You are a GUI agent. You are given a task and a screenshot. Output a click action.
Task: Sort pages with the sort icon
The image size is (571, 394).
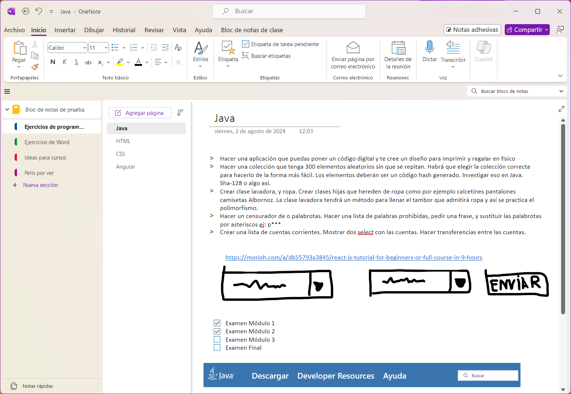click(180, 113)
